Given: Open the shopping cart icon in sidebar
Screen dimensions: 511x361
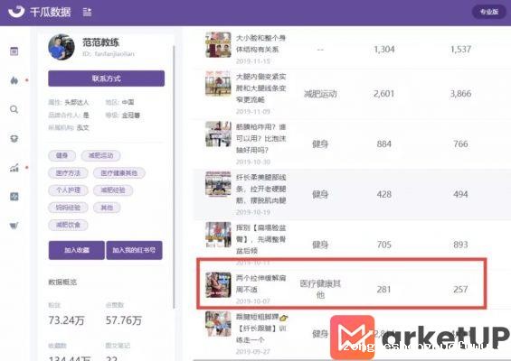Looking at the screenshot, I should (14, 226).
